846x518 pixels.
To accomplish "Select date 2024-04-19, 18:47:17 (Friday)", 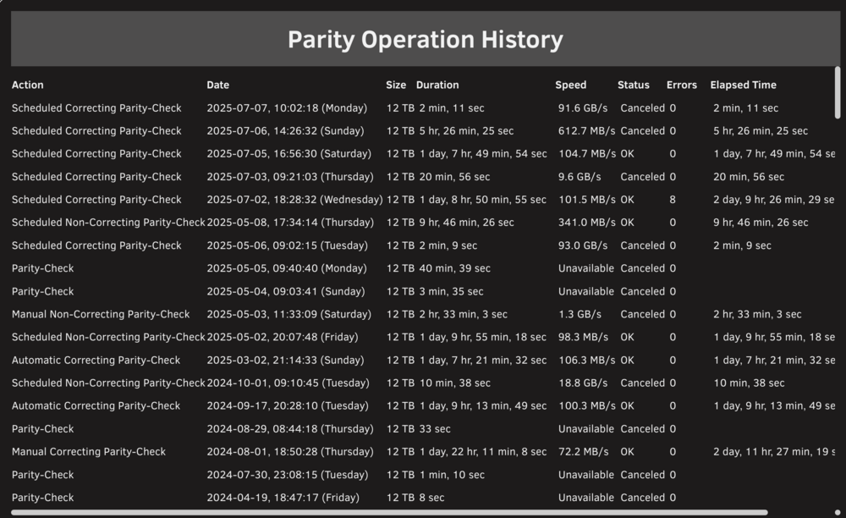I will pyautogui.click(x=283, y=498).
